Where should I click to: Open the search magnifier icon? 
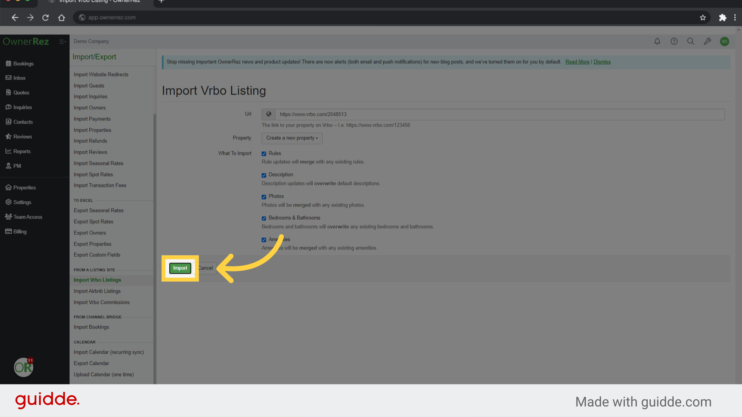pyautogui.click(x=691, y=41)
